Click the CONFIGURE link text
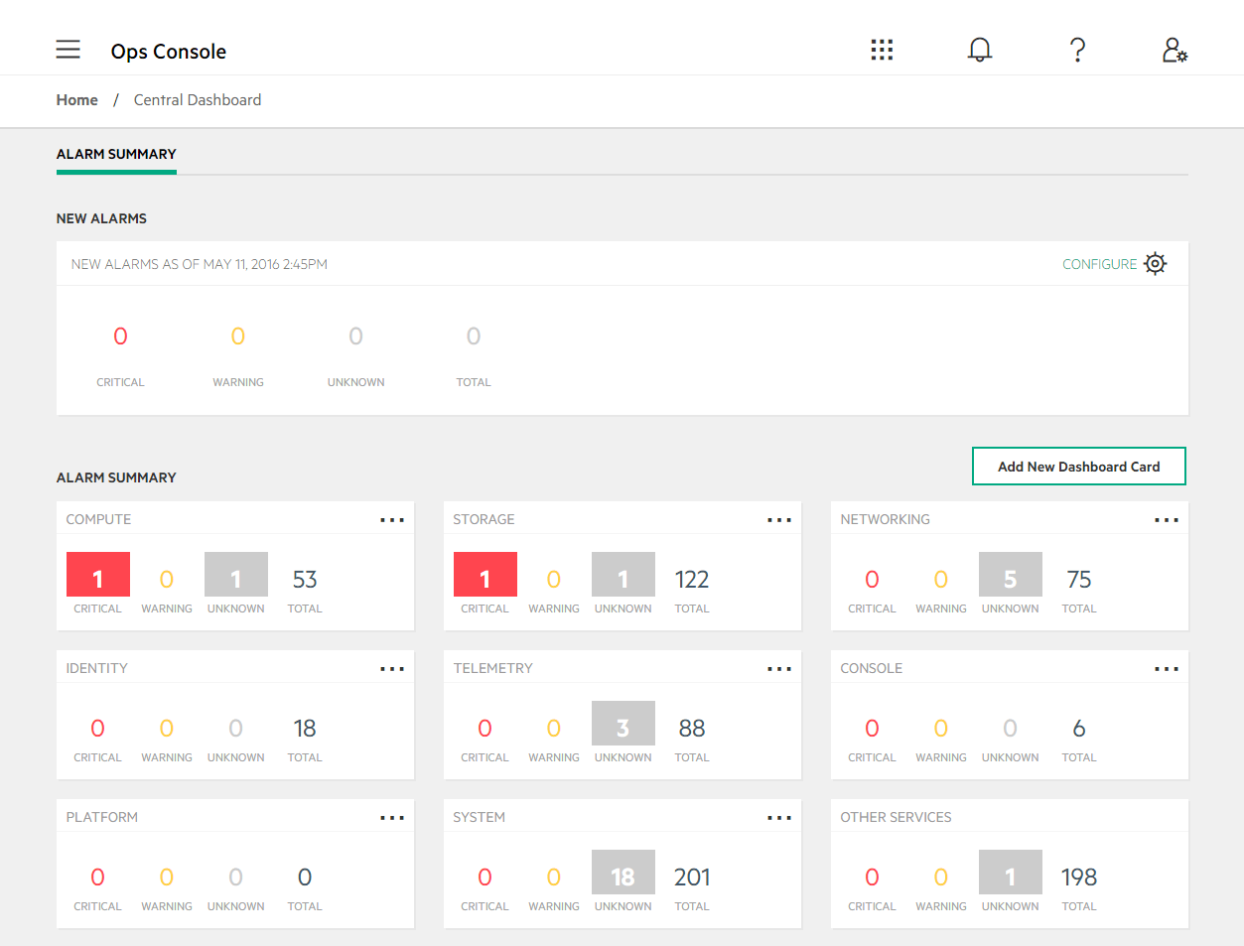The image size is (1244, 946). [x=1099, y=264]
